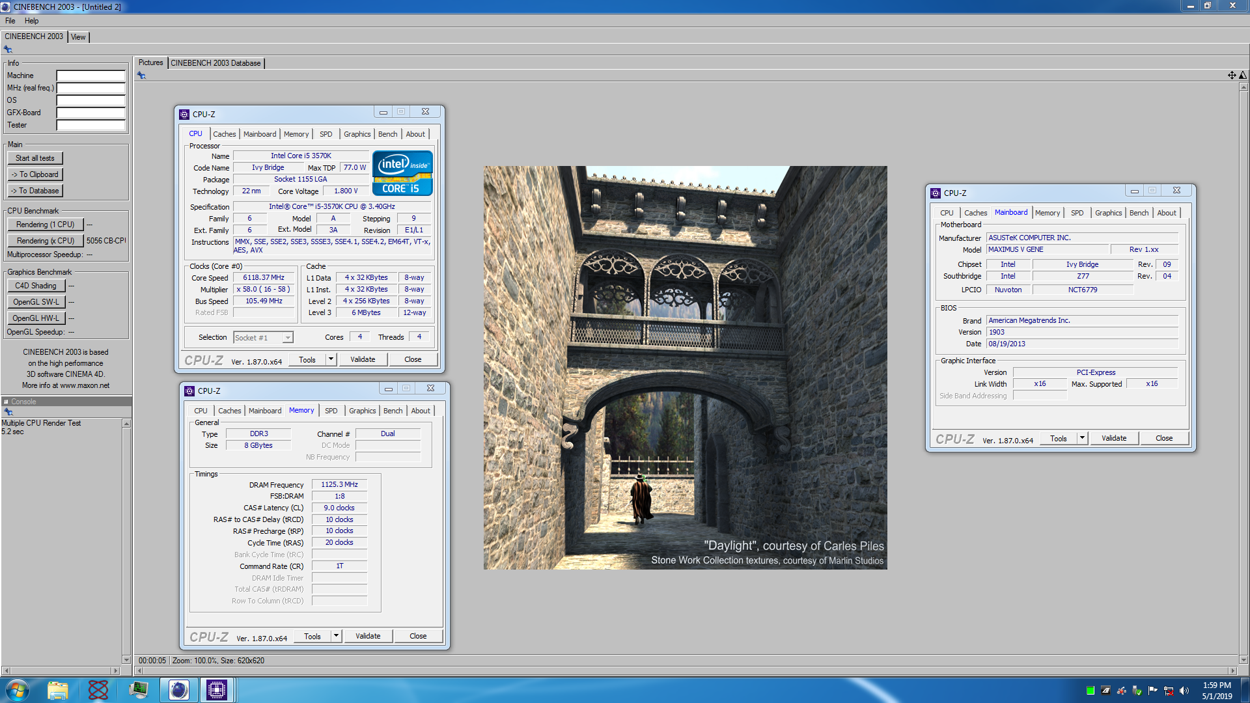Click the console scrollbar down arrow

pyautogui.click(x=126, y=659)
